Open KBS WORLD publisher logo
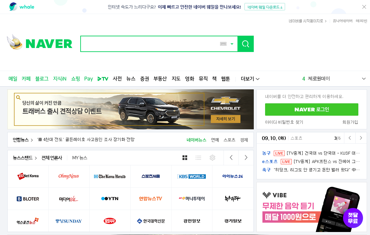 coord(191,176)
